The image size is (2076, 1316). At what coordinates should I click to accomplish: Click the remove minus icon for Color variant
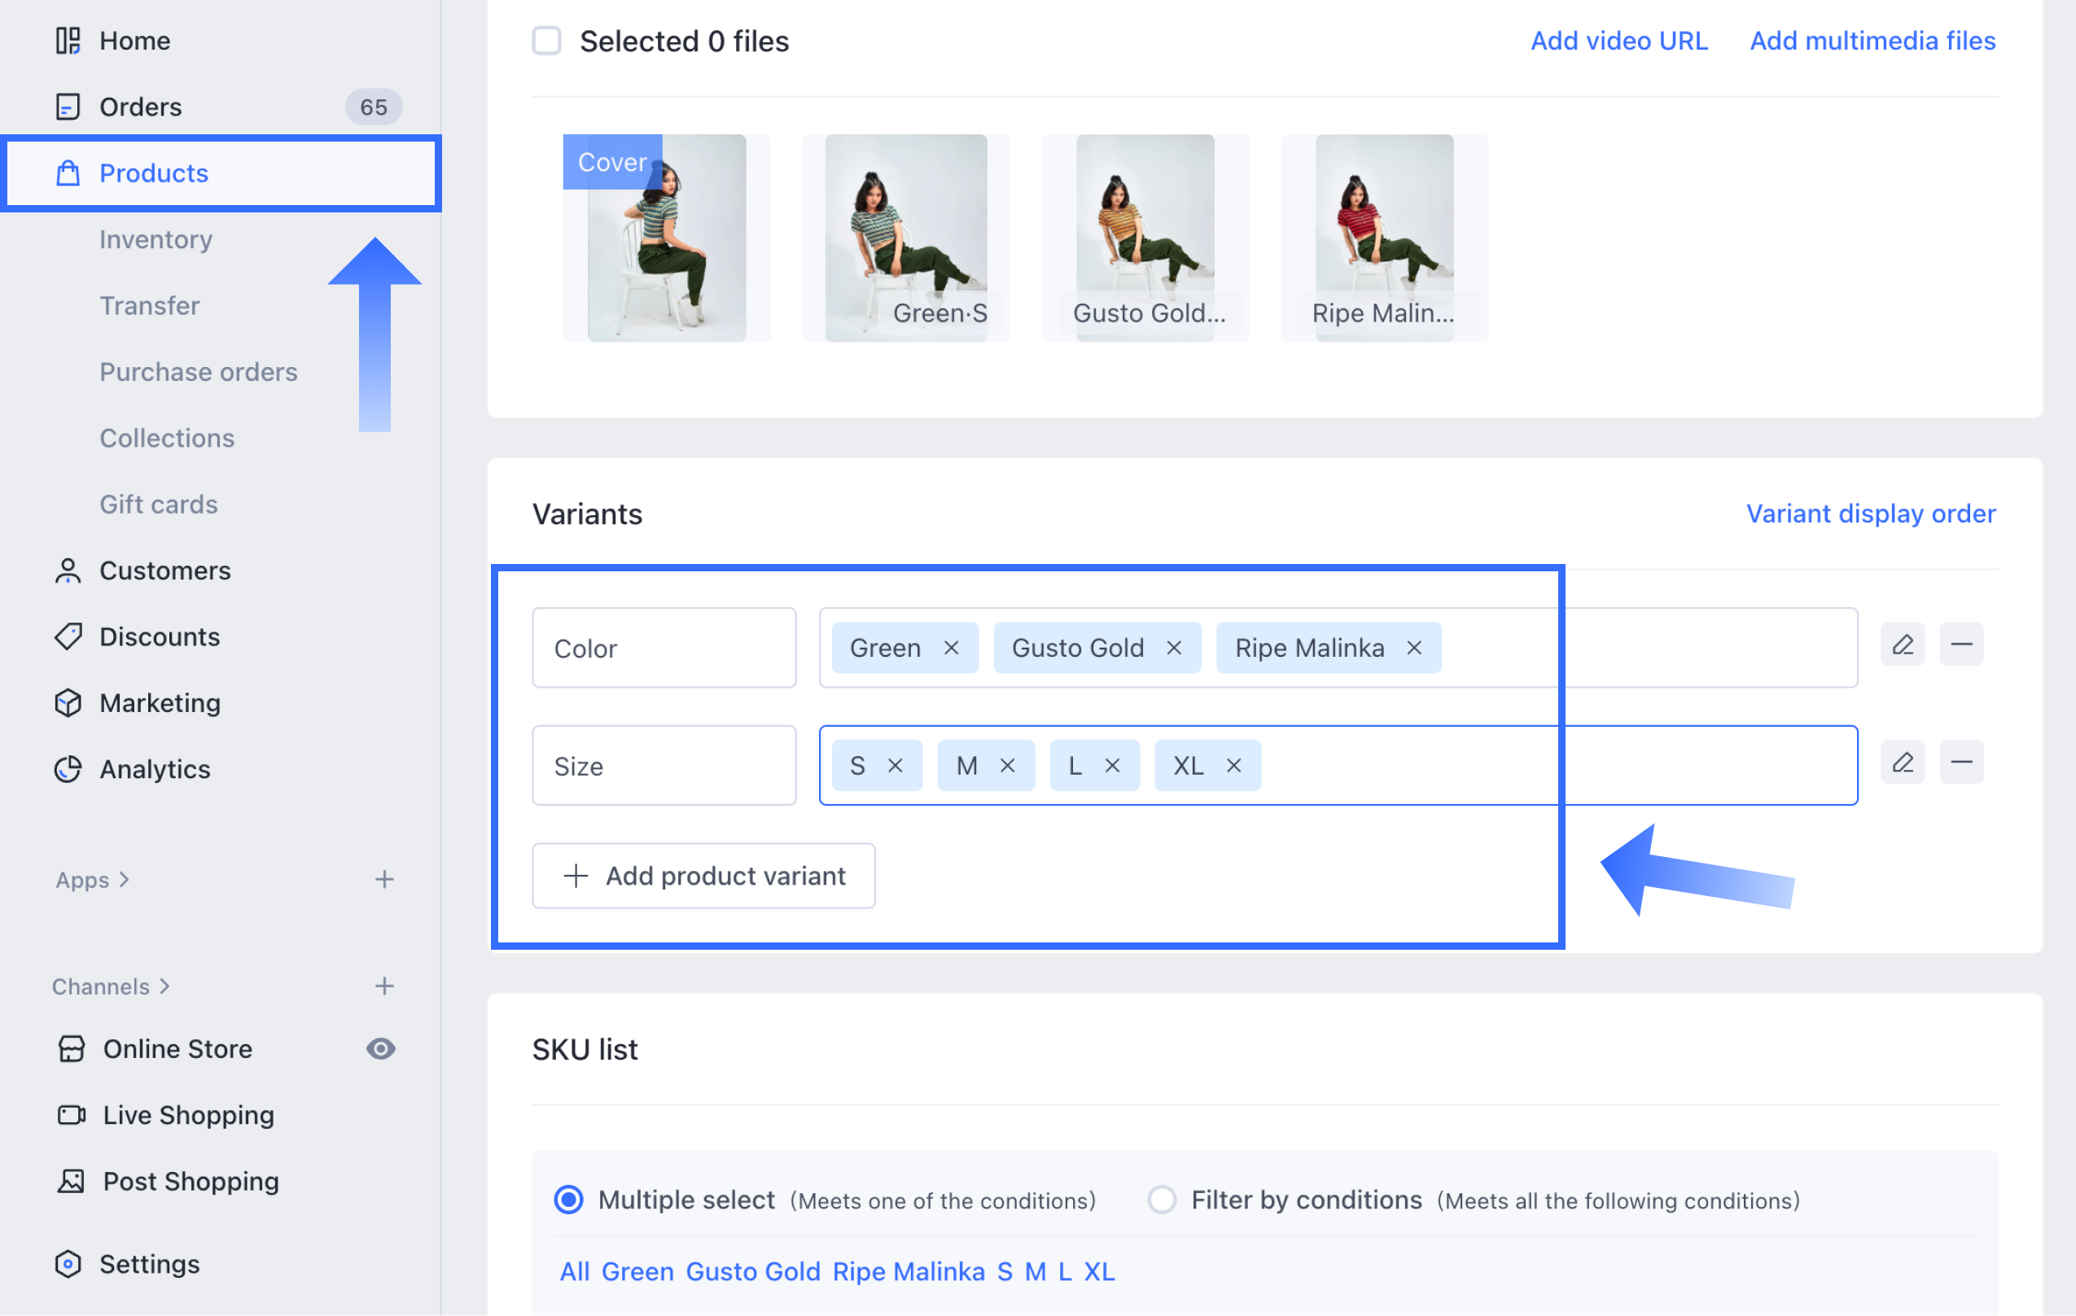[1961, 645]
